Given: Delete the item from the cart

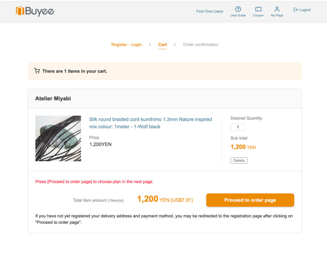Looking at the screenshot, I should pos(239,161).
